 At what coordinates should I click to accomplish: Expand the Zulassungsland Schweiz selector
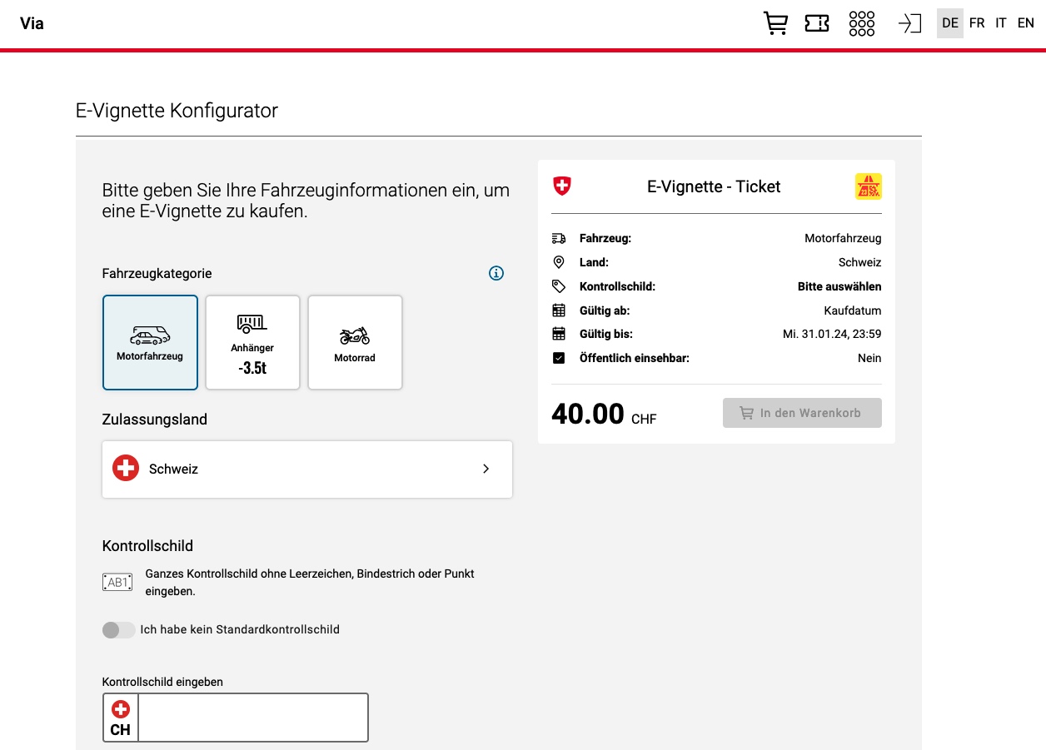pos(307,469)
